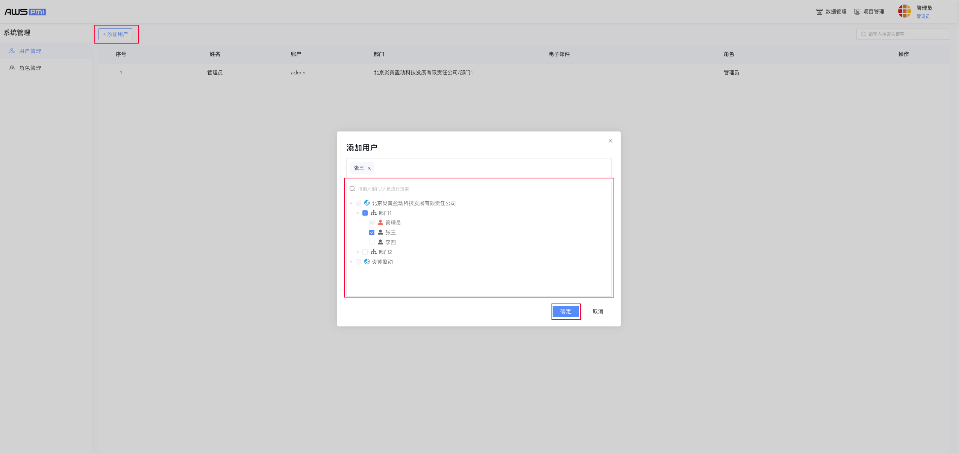Select the 管理员 tree label in dialog
Image resolution: width=959 pixels, height=453 pixels.
point(393,223)
